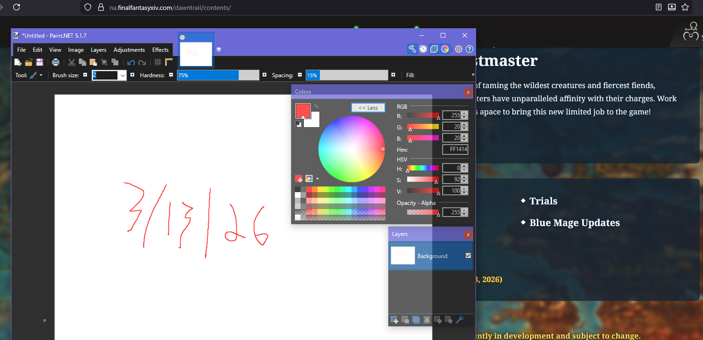This screenshot has height=340, width=703.
Task: Close the Layers panel
Action: coord(468,235)
